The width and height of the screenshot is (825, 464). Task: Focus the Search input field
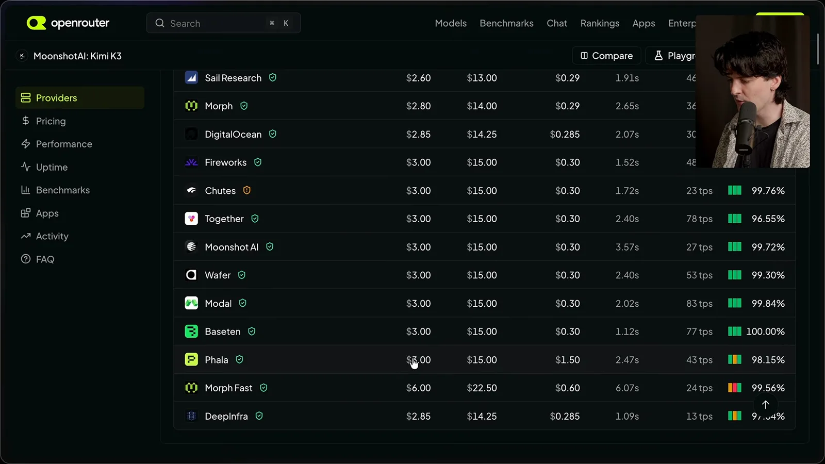coord(223,23)
